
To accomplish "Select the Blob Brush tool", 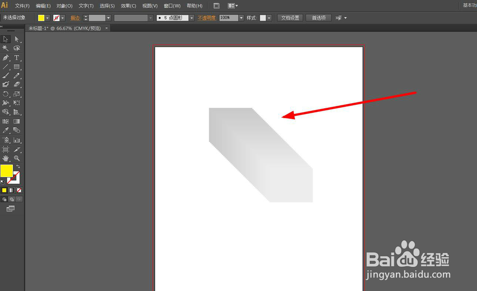I will pyautogui.click(x=5, y=84).
